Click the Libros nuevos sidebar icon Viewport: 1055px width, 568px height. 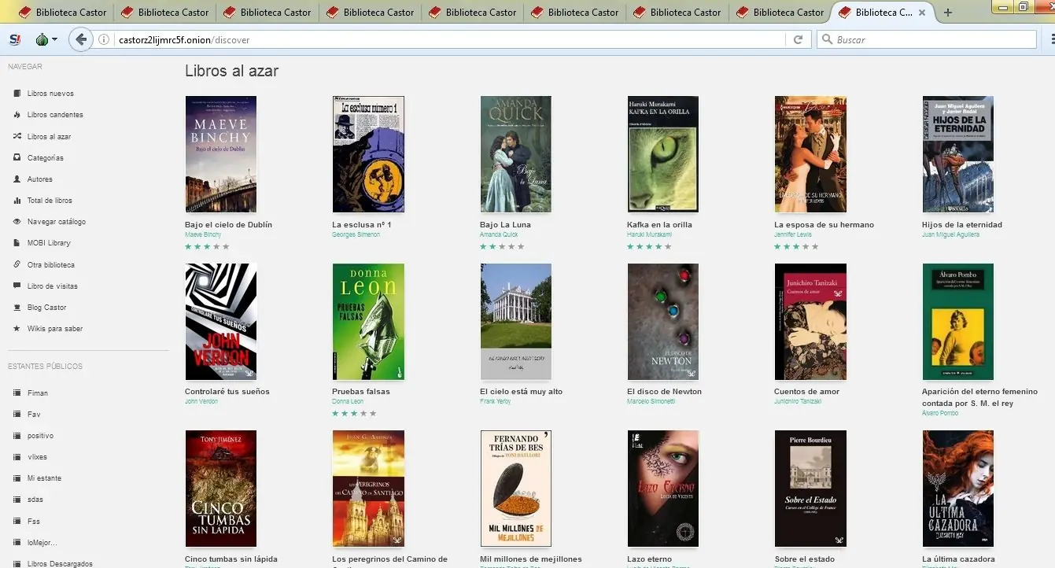[x=17, y=94]
